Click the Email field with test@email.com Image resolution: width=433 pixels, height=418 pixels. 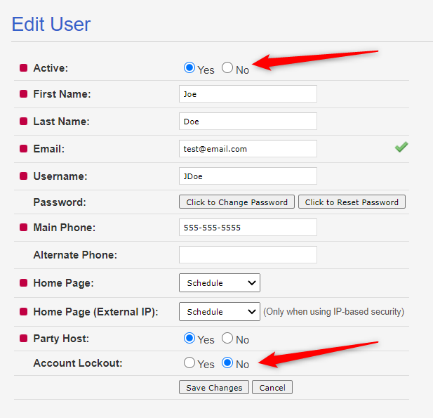pyautogui.click(x=248, y=148)
